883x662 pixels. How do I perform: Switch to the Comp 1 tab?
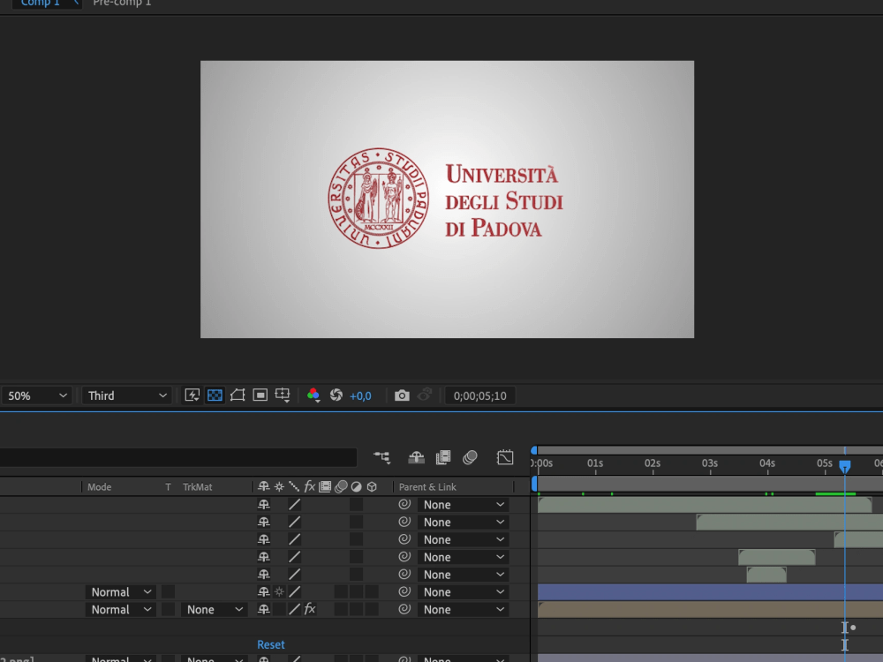tap(40, 3)
